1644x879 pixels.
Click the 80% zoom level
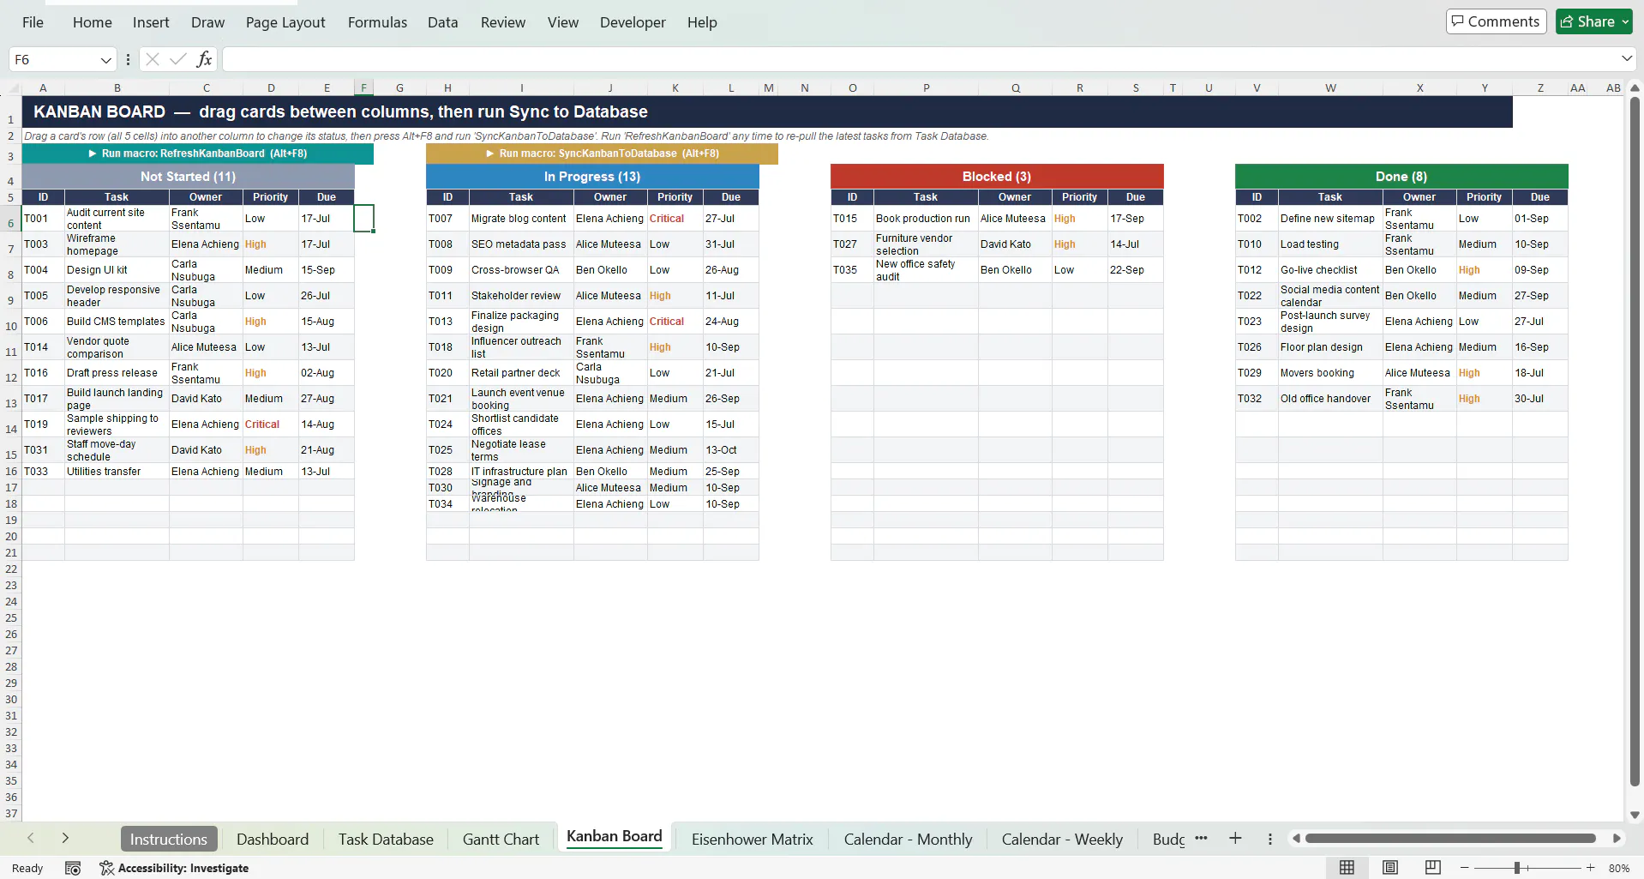(x=1618, y=868)
